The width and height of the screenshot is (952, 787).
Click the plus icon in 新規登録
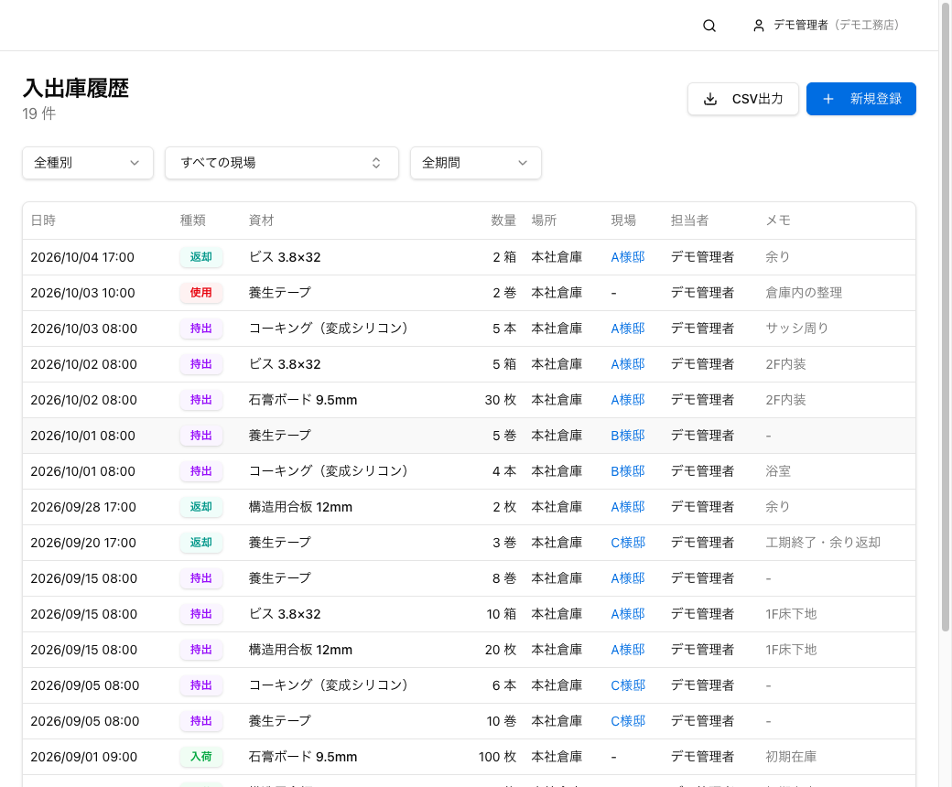point(828,99)
